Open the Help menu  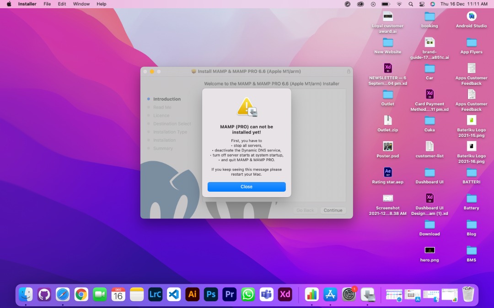coord(102,4)
